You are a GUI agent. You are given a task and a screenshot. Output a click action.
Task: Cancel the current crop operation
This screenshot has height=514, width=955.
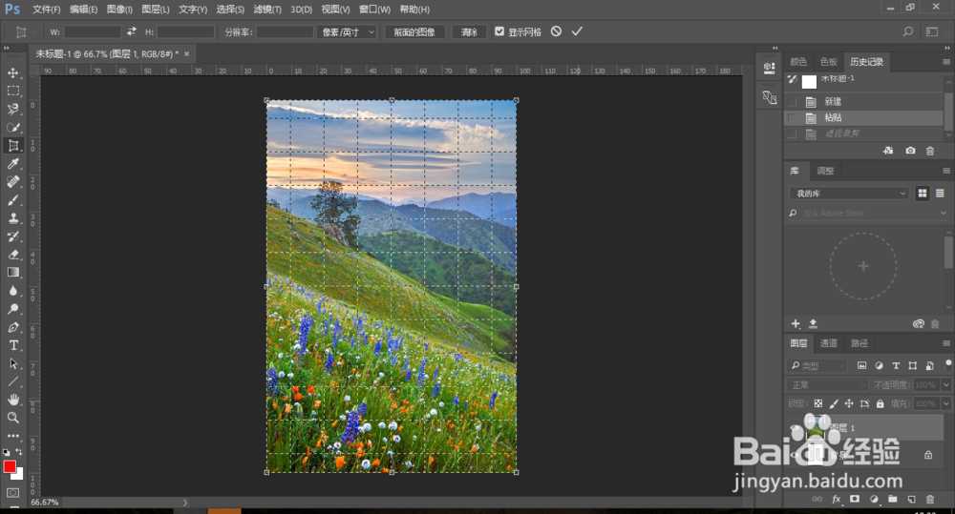pyautogui.click(x=556, y=31)
